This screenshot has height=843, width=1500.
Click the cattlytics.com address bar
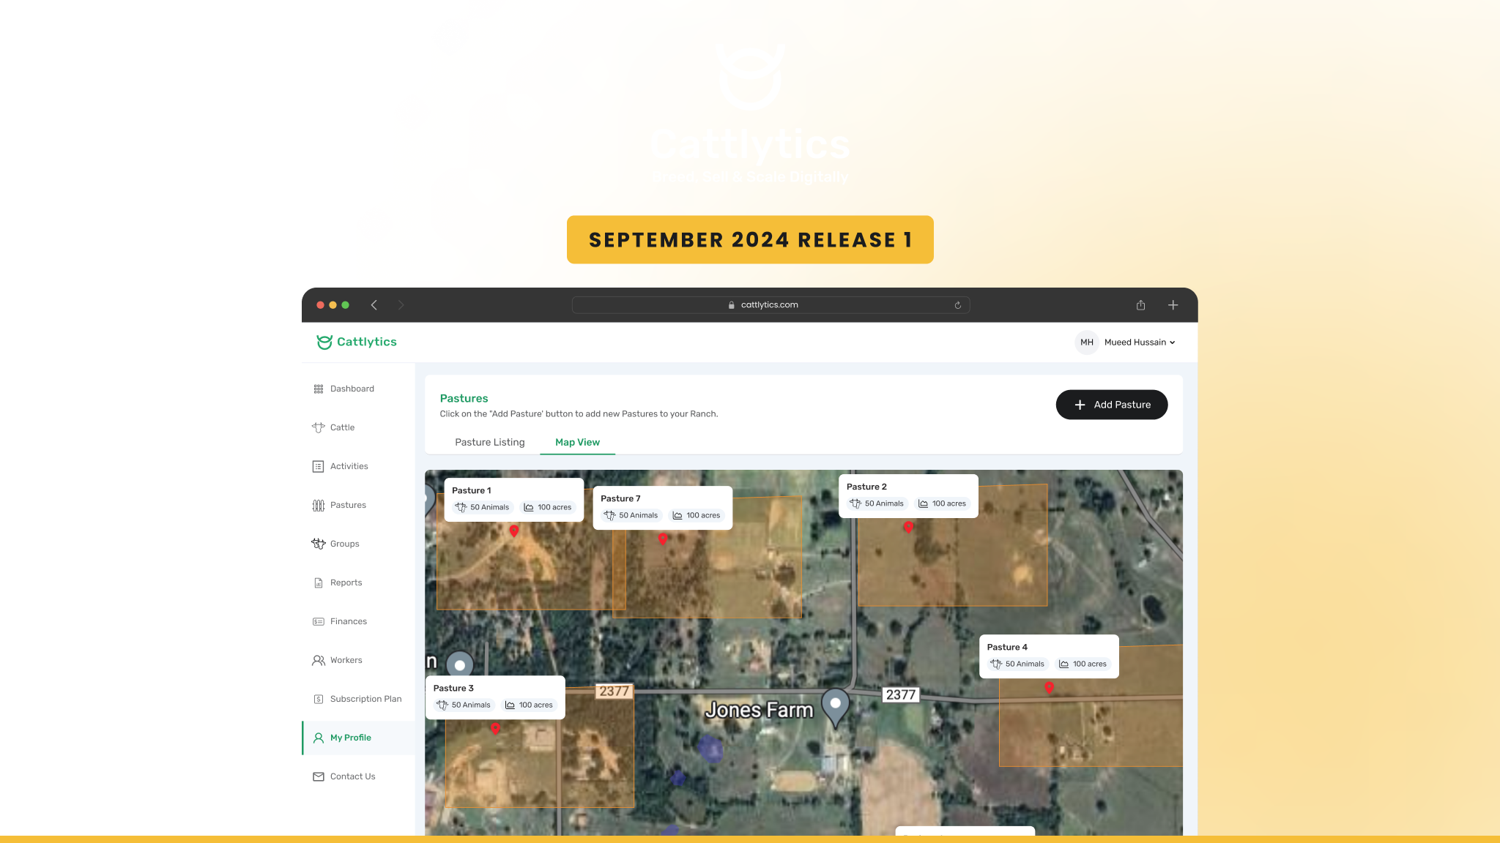click(769, 305)
